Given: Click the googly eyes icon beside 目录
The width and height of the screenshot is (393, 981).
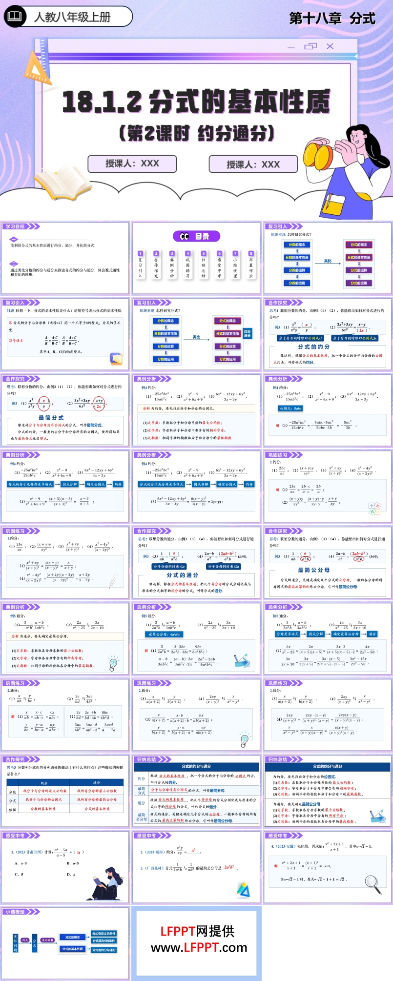Looking at the screenshot, I should point(185,236).
